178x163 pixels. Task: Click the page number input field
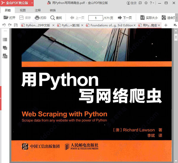pos(96,18)
